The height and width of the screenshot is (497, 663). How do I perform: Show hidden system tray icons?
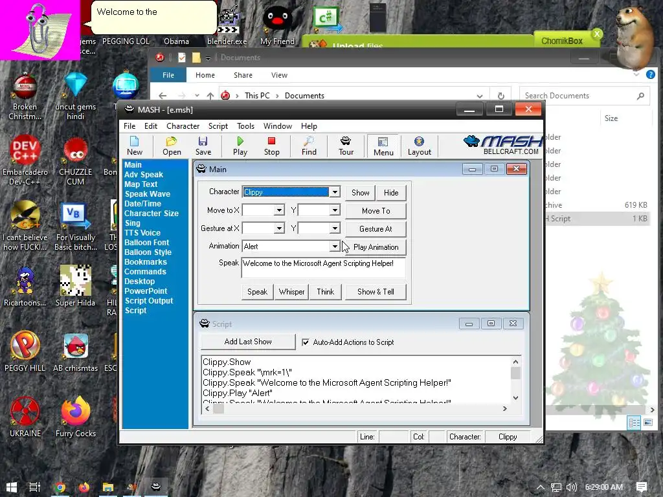click(x=540, y=487)
